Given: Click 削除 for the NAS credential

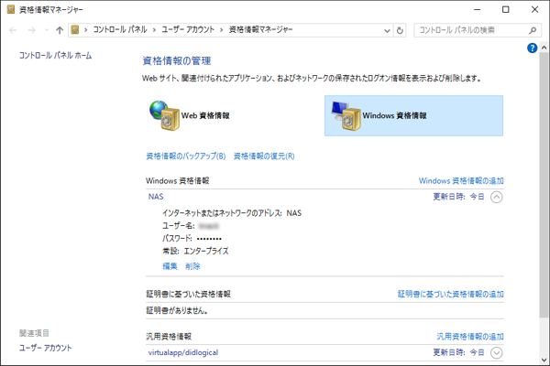Looking at the screenshot, I should tap(192, 266).
